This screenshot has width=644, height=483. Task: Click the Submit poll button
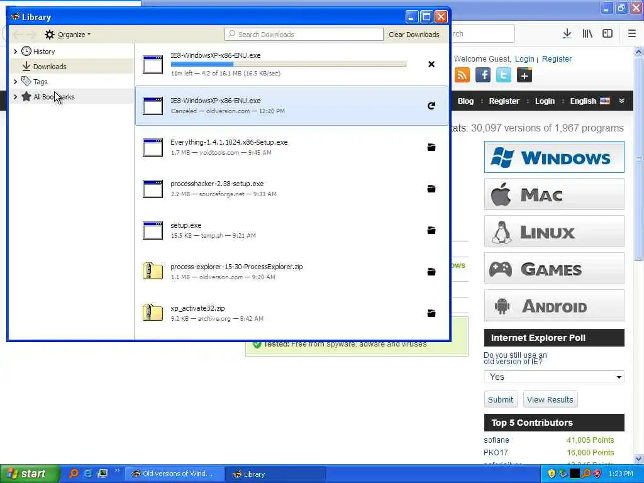coord(500,399)
